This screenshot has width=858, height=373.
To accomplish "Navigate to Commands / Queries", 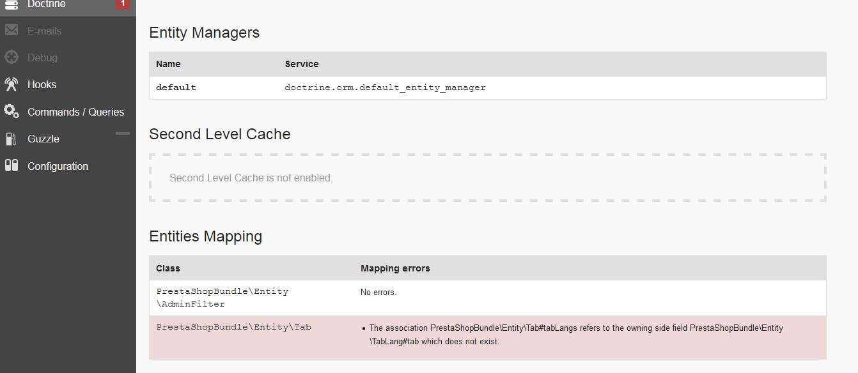I will 75,111.
